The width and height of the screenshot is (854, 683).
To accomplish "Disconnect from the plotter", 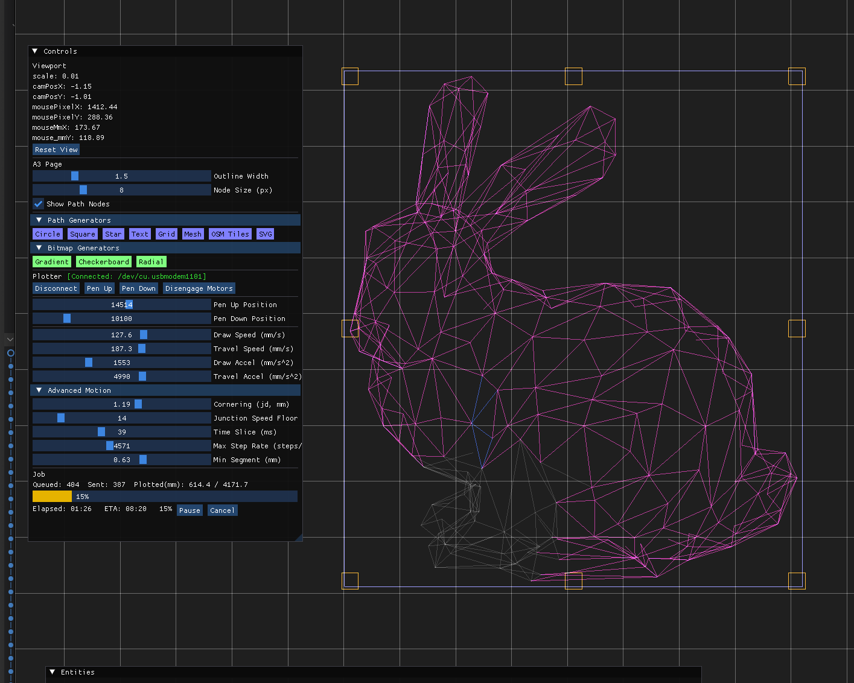I will pos(56,288).
